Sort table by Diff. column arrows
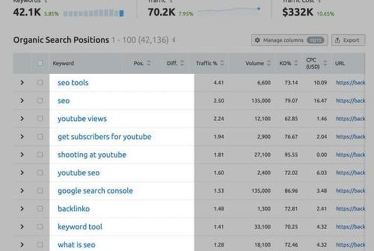Image resolution: width=374 pixels, height=251 pixels. (x=182, y=63)
